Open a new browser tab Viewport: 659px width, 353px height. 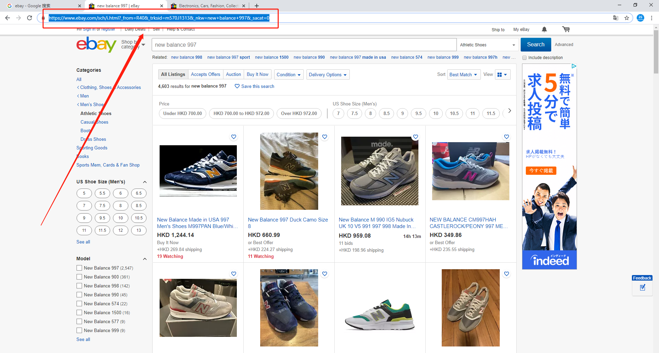[x=257, y=5]
